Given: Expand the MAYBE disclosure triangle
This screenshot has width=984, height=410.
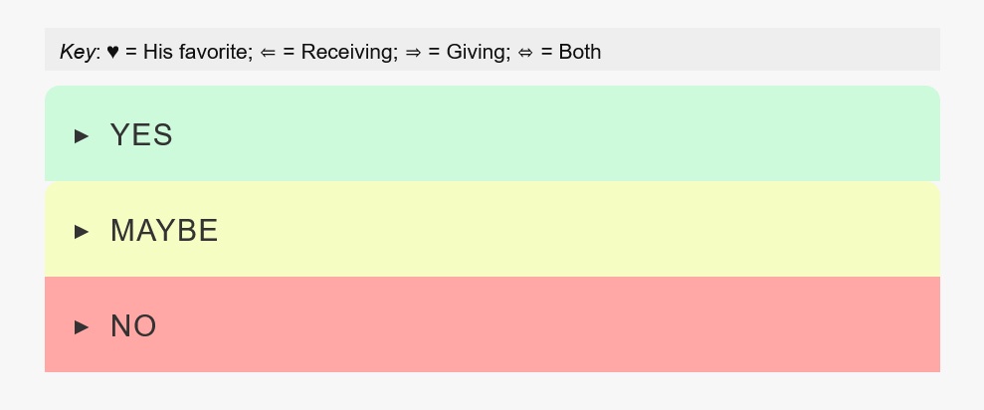Looking at the screenshot, I should click(x=83, y=231).
